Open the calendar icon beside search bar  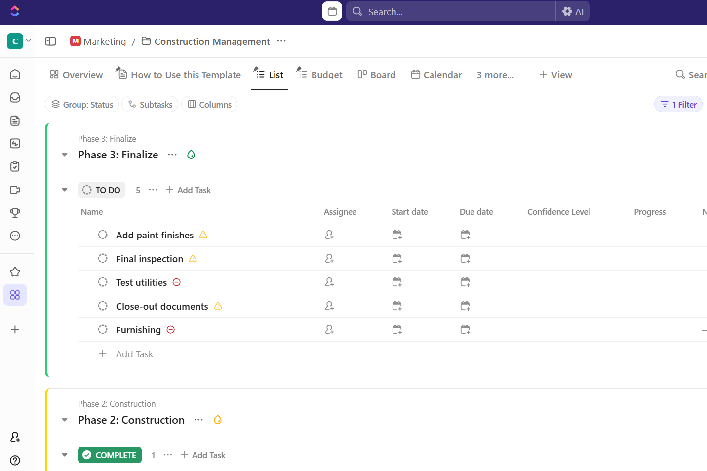coord(332,11)
